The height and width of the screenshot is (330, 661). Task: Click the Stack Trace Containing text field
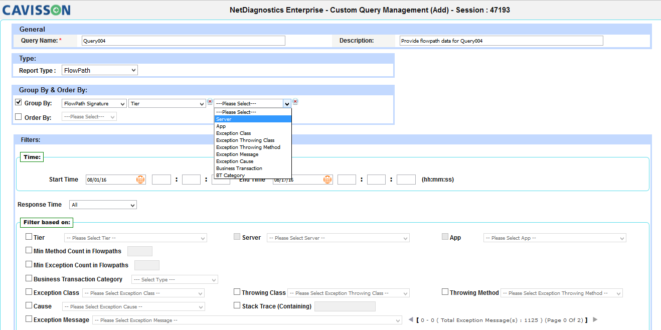(345, 306)
